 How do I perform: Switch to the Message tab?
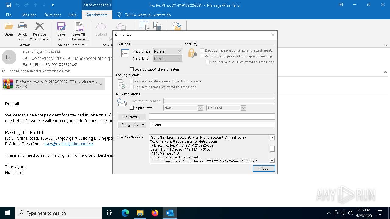(x=29, y=15)
